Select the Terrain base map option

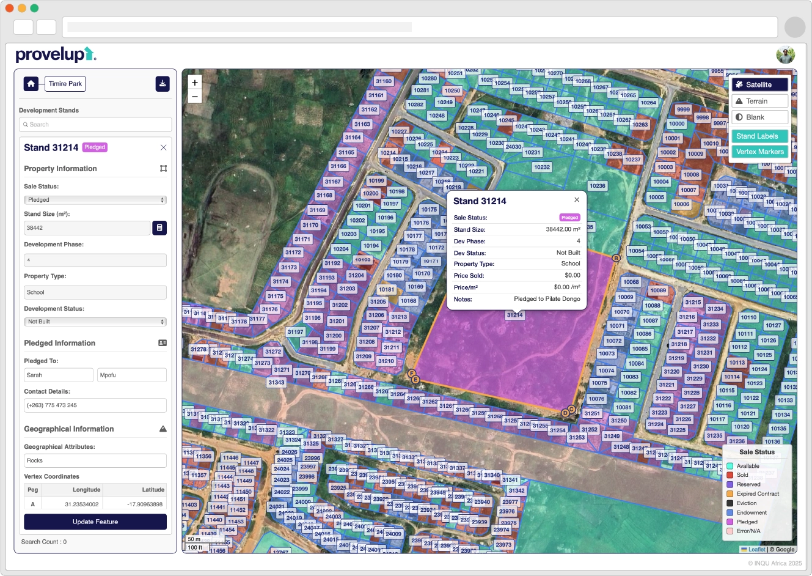pyautogui.click(x=759, y=102)
